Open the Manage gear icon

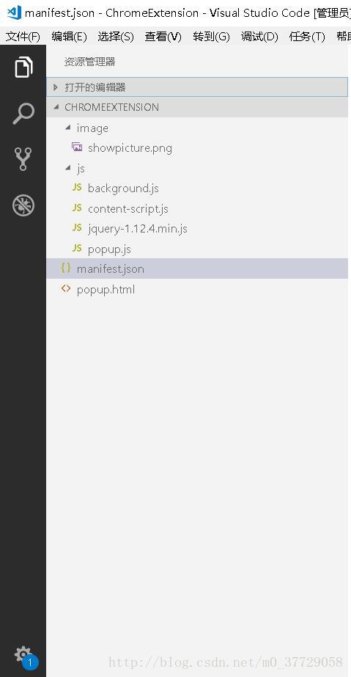click(23, 654)
